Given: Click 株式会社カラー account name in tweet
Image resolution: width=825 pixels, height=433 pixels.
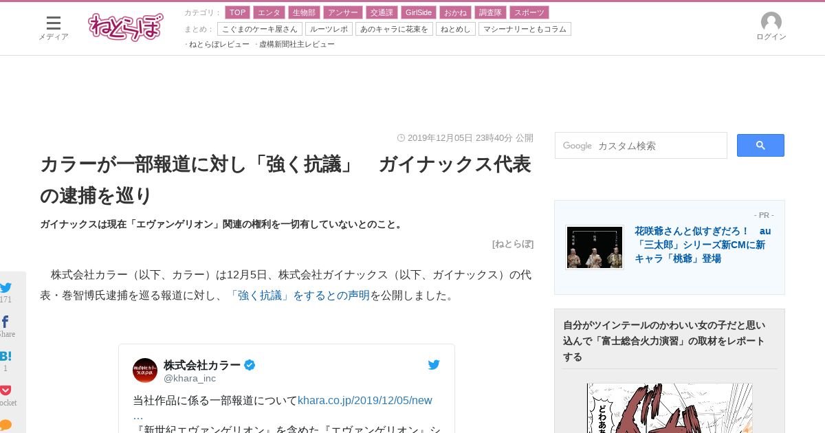Looking at the screenshot, I should 202,365.
